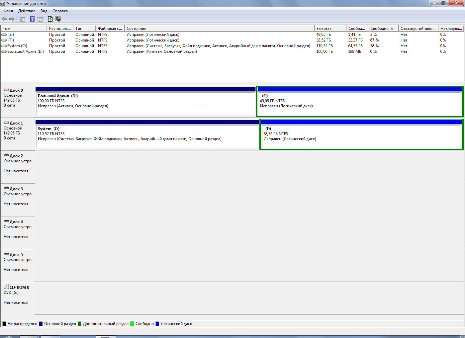This screenshot has width=465, height=338.
Task: Sort by the Емкость column header
Action: coord(330,29)
